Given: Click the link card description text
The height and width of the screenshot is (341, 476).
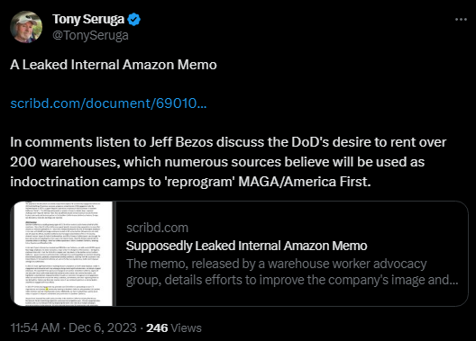Looking at the screenshot, I should tap(292, 272).
